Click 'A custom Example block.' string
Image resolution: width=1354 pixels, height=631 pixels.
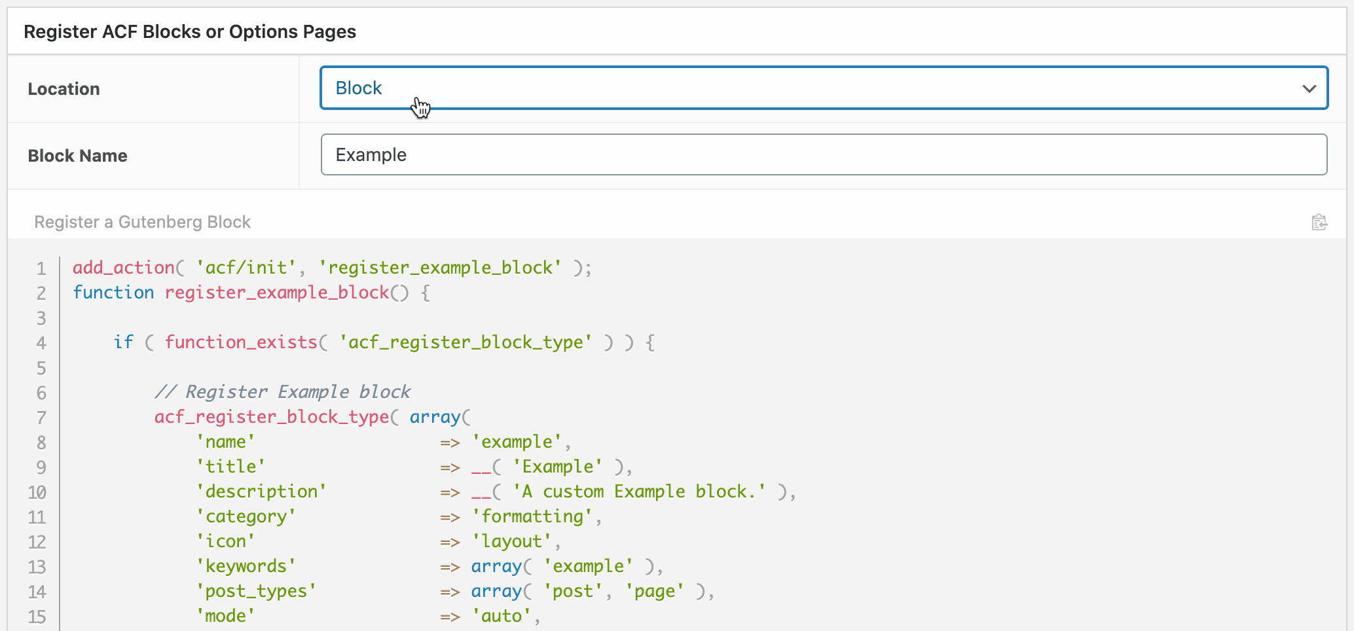pos(639,492)
